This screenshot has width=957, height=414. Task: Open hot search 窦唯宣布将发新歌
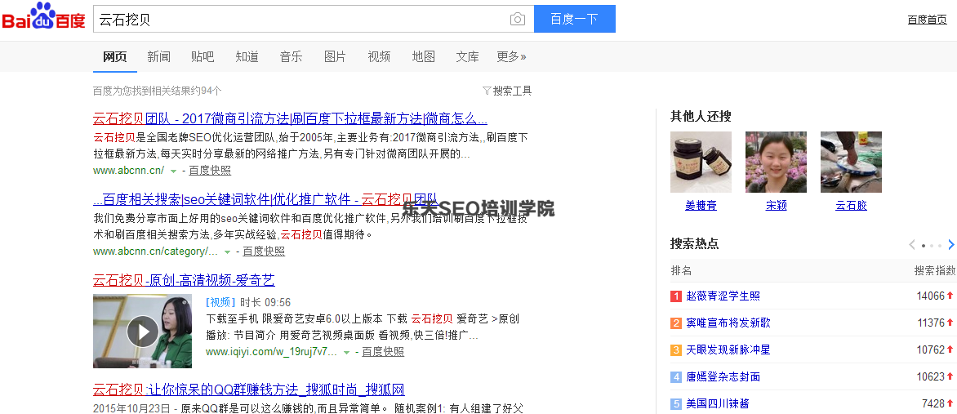pyautogui.click(x=728, y=323)
